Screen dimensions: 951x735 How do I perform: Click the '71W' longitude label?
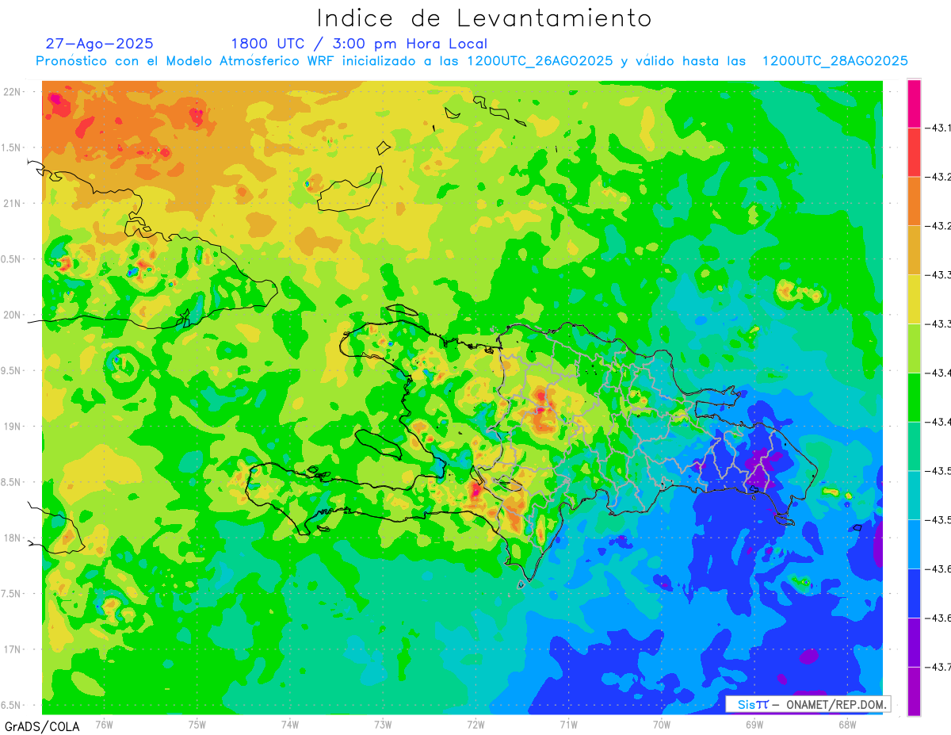point(568,725)
